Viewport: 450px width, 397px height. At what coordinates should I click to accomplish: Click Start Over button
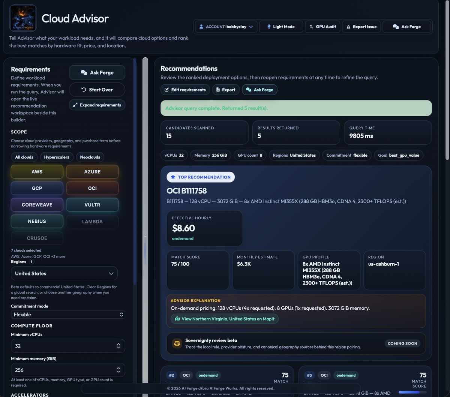pos(97,90)
